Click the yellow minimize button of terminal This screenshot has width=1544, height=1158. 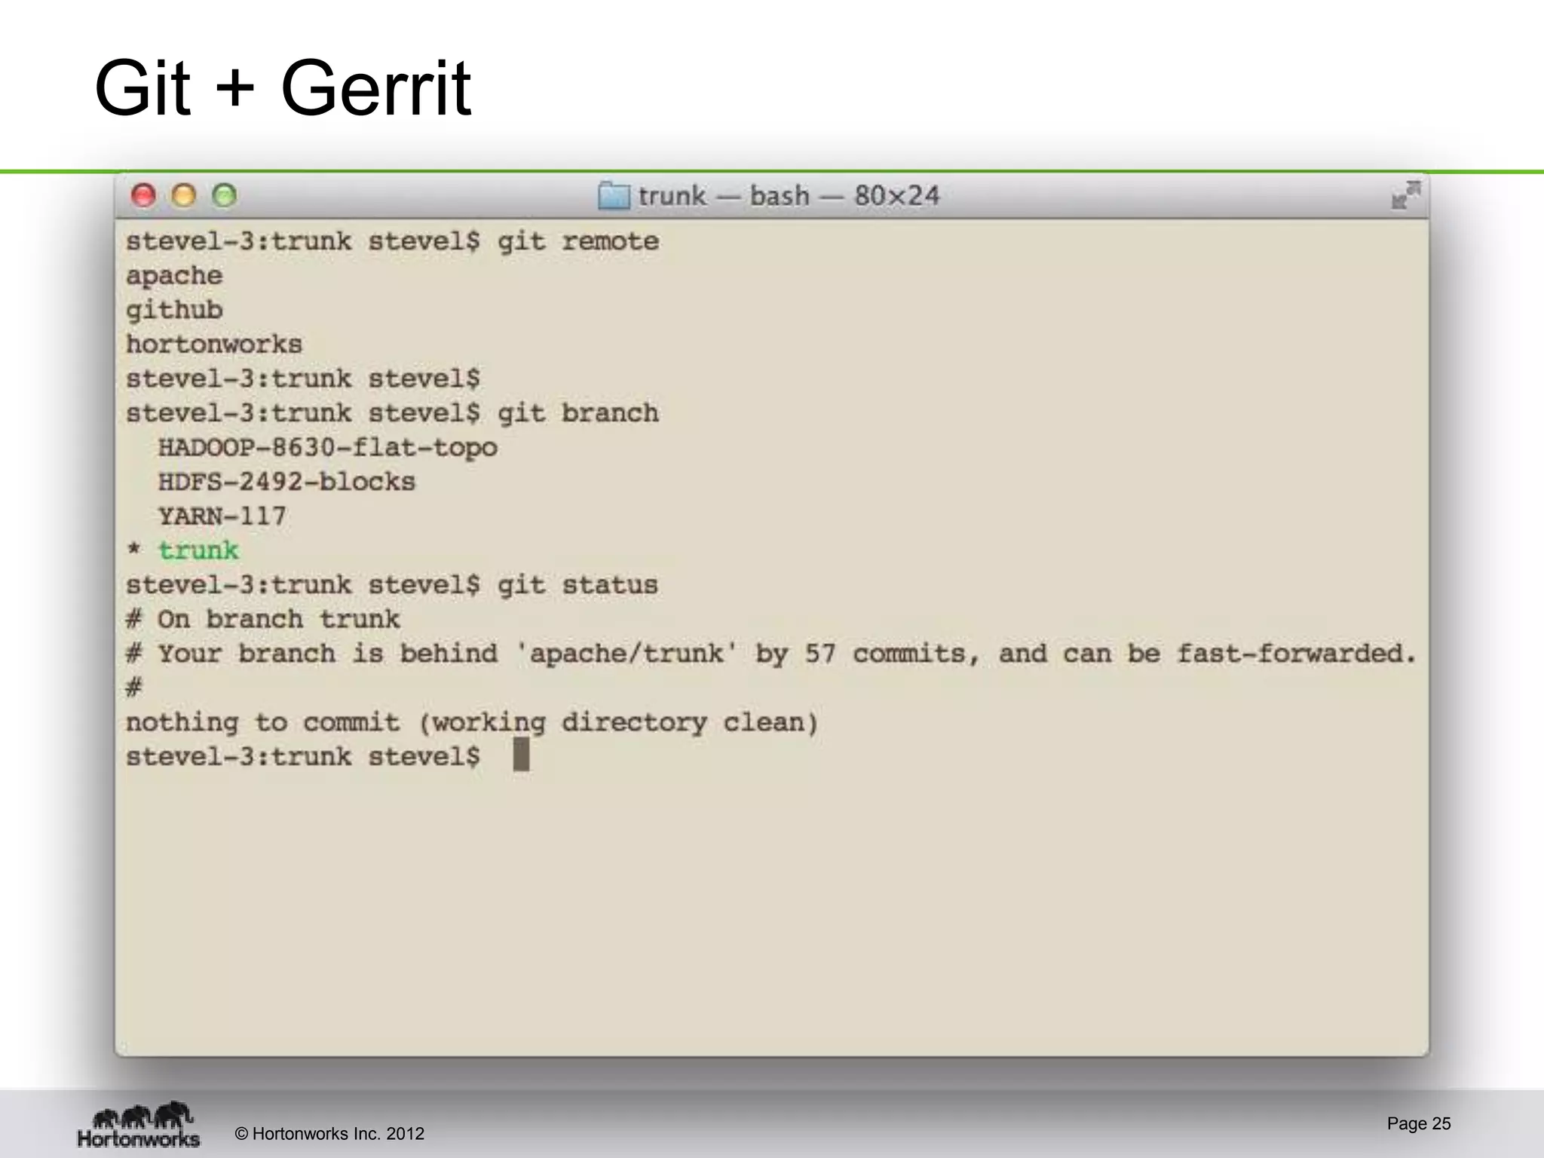tap(183, 196)
